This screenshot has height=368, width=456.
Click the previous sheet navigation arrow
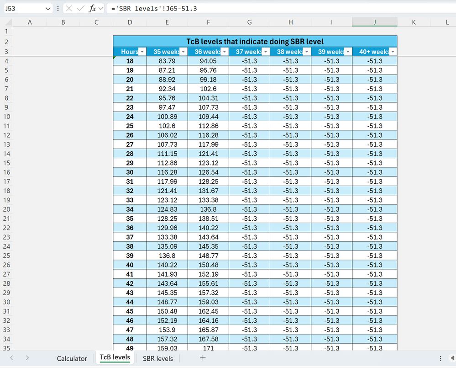[x=11, y=358]
